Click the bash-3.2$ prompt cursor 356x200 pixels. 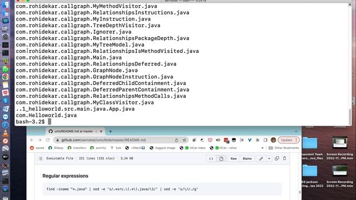(50, 122)
